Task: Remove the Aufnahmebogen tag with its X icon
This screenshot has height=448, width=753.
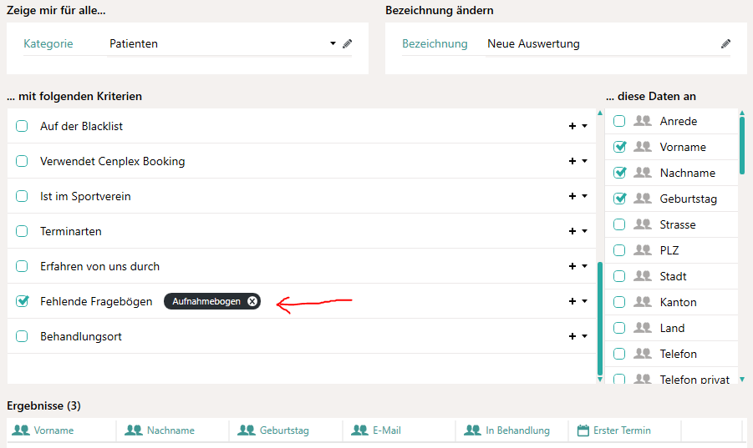Action: pyautogui.click(x=252, y=301)
